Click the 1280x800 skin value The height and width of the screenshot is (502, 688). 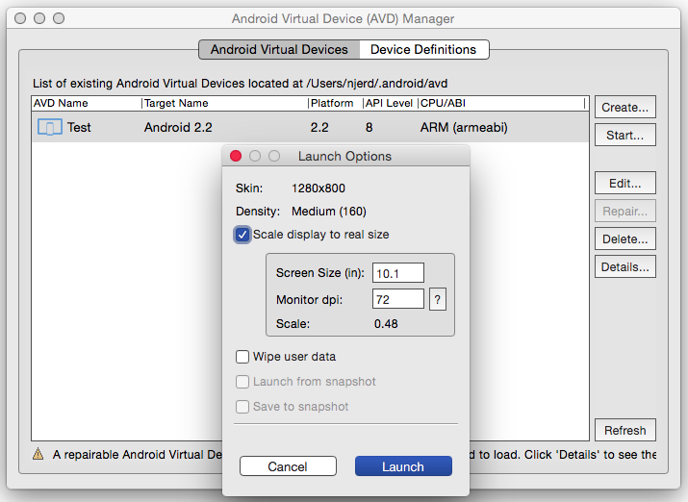coord(319,188)
